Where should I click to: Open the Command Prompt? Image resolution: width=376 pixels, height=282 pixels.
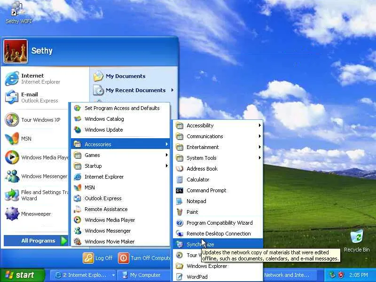point(218,190)
